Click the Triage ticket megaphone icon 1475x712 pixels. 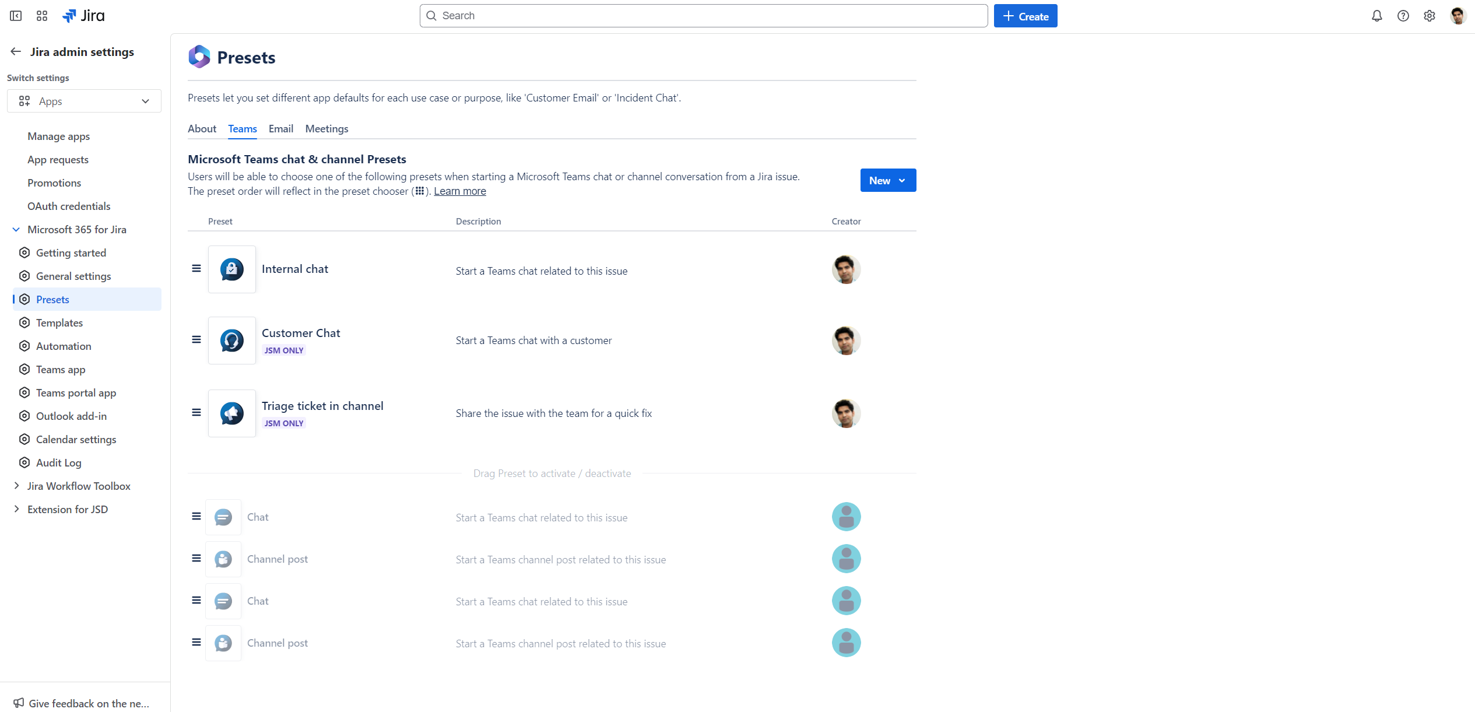[x=231, y=413]
